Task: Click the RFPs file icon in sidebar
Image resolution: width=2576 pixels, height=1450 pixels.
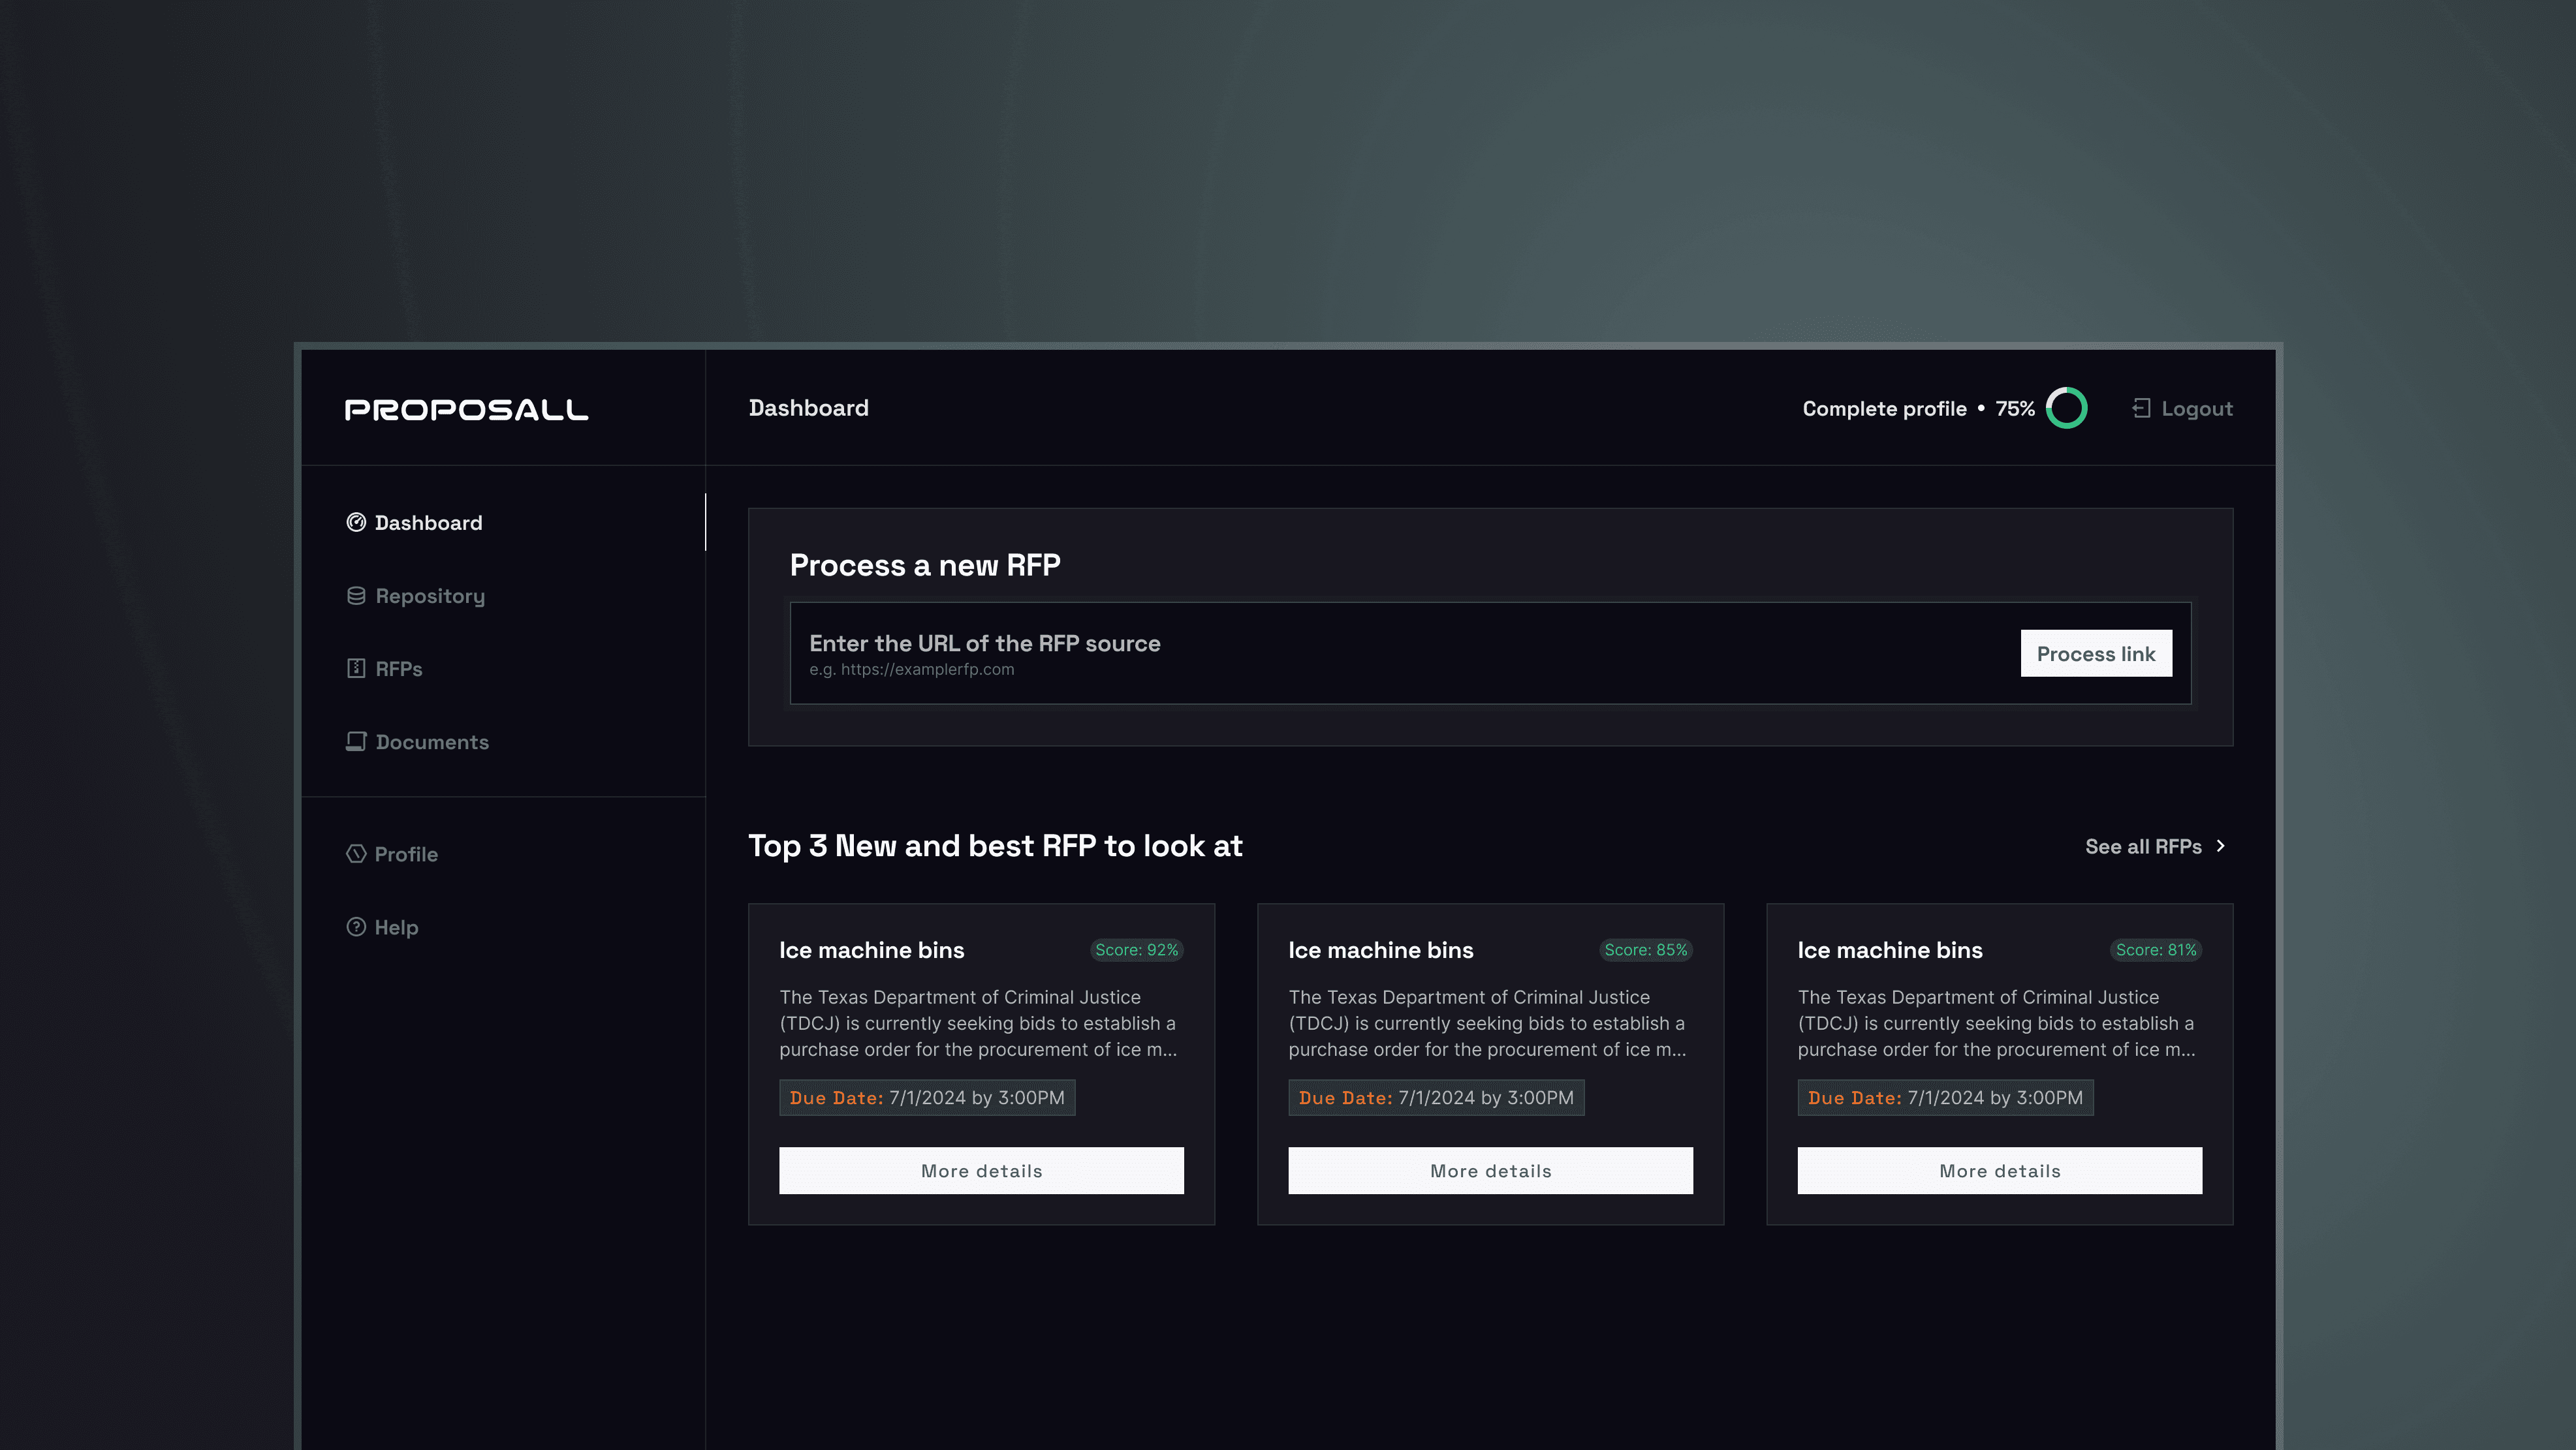Action: 356,668
